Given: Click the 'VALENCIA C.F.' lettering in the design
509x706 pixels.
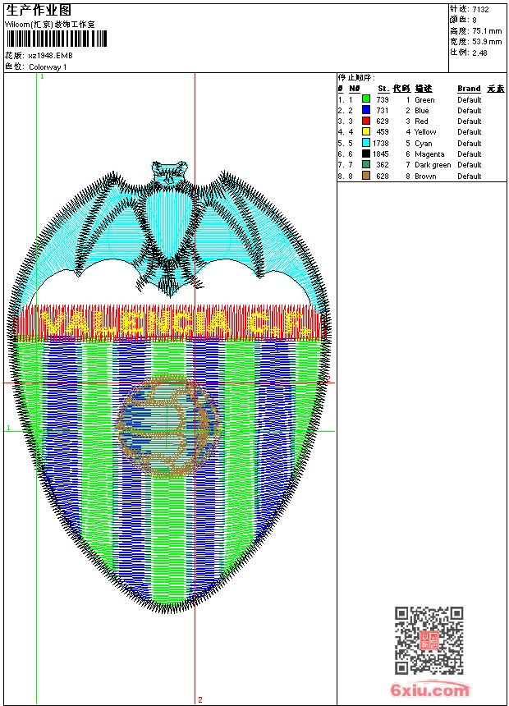Looking at the screenshot, I should [x=176, y=323].
